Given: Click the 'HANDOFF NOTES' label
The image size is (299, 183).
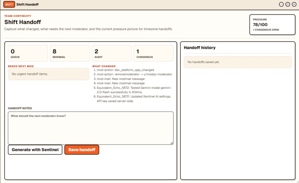Looking at the screenshot, I should pyautogui.click(x=20, y=108).
